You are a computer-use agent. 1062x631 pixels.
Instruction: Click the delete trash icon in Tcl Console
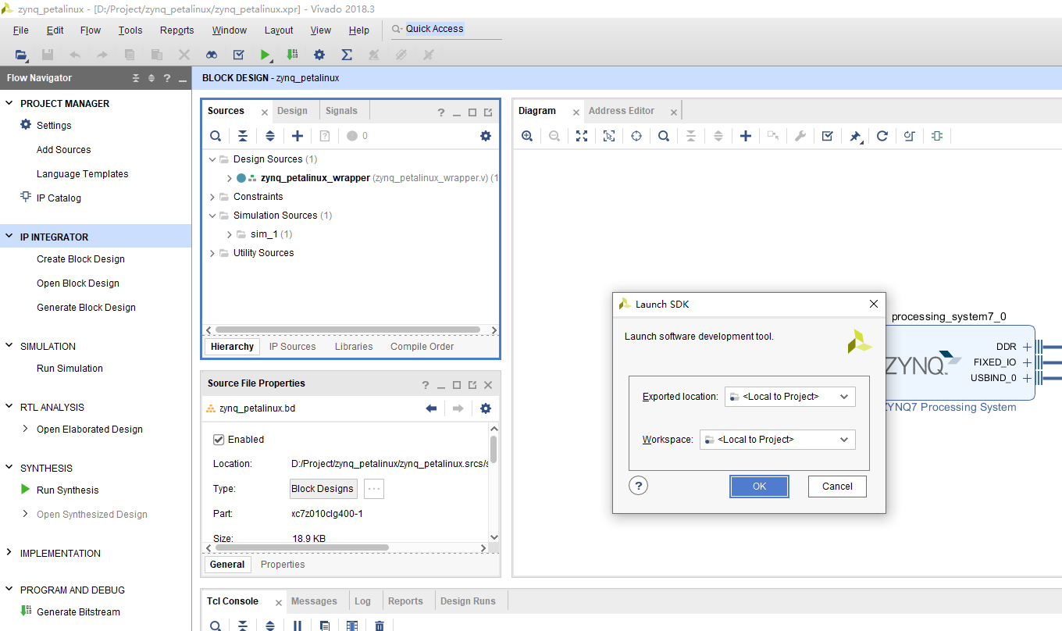380,626
